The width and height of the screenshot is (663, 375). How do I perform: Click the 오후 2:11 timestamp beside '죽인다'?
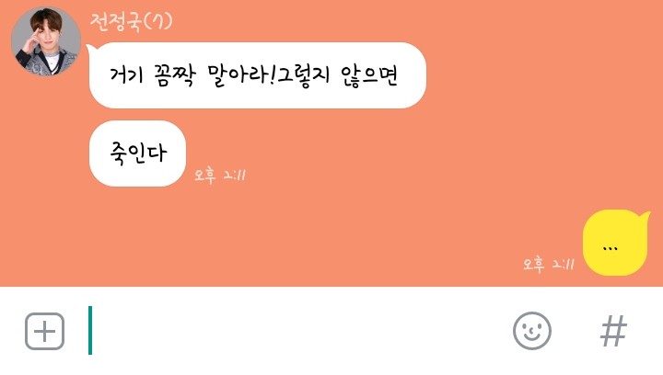[x=220, y=175]
